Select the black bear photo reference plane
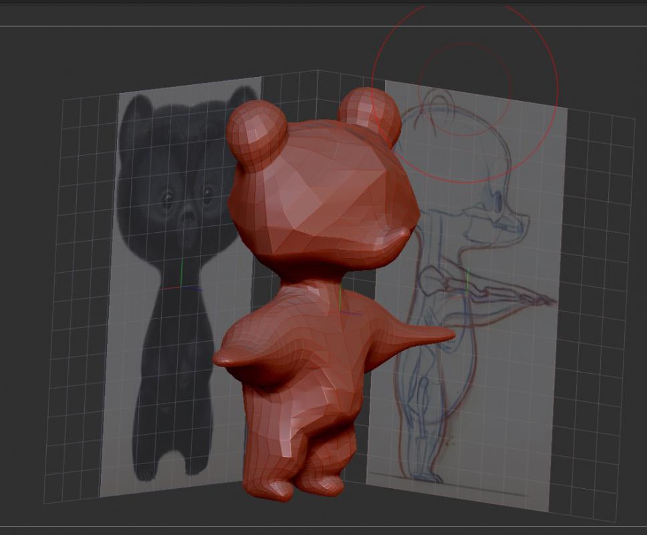 click(177, 285)
